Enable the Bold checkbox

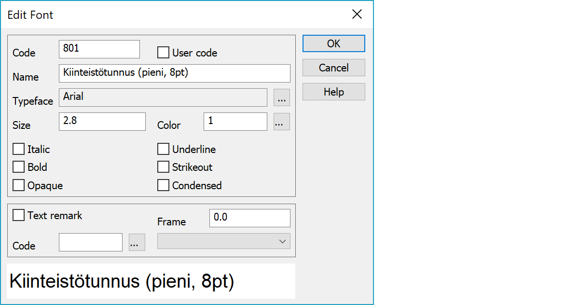pos(18,167)
